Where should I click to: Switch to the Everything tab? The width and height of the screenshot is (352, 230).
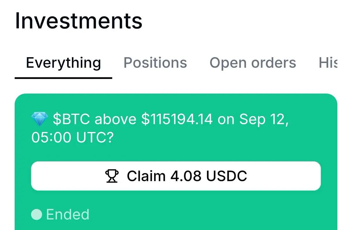(63, 63)
